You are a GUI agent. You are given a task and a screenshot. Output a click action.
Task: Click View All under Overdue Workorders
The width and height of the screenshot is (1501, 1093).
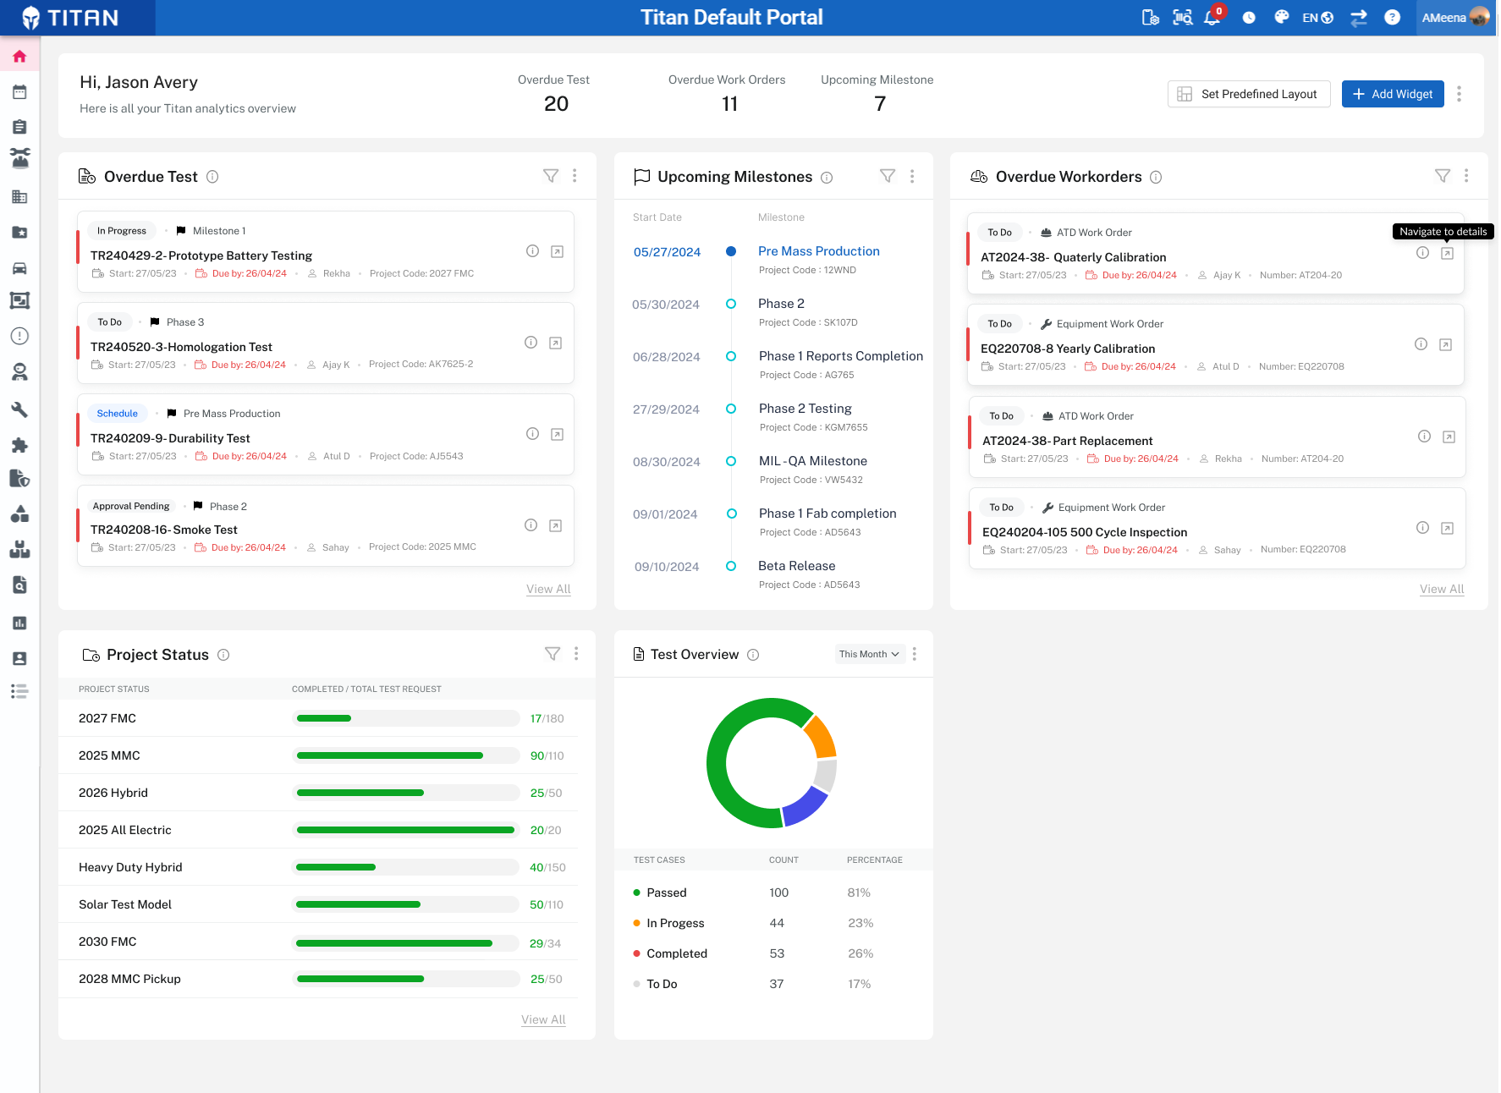pyautogui.click(x=1442, y=589)
